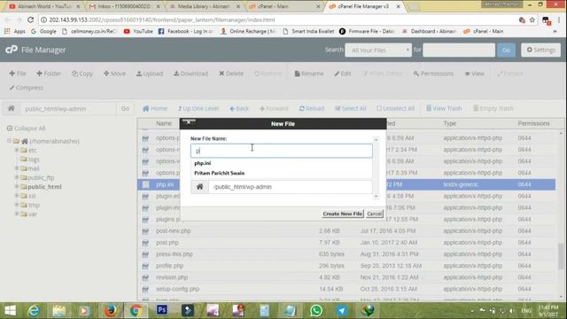Expand the etc folder node
This screenshot has height=319, width=567.
click(16, 150)
